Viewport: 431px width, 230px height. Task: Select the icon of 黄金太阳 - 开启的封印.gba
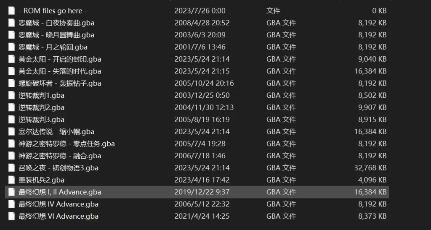click(11, 59)
